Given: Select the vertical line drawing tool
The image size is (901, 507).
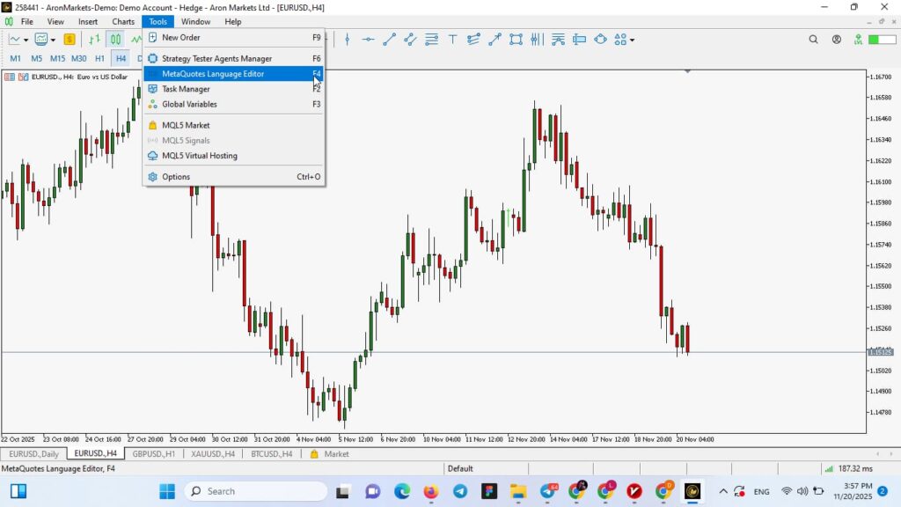Looking at the screenshot, I should point(348,40).
